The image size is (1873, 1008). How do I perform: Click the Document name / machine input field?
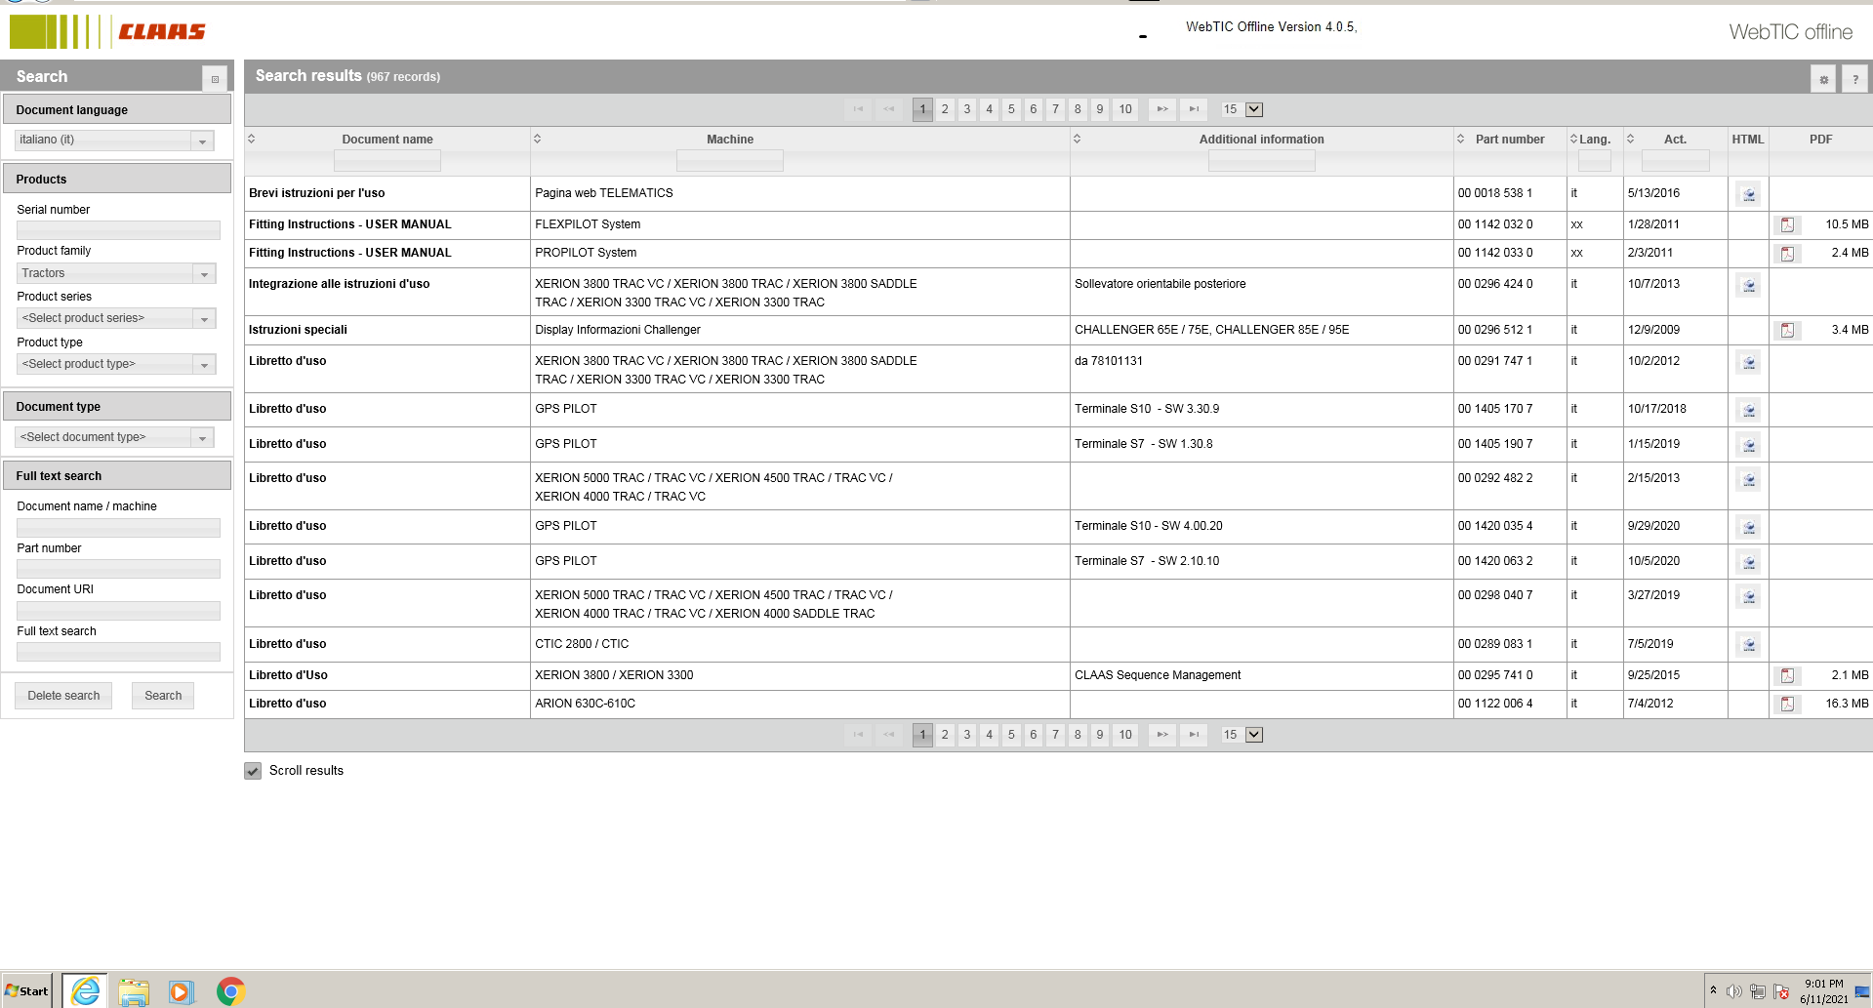click(118, 527)
